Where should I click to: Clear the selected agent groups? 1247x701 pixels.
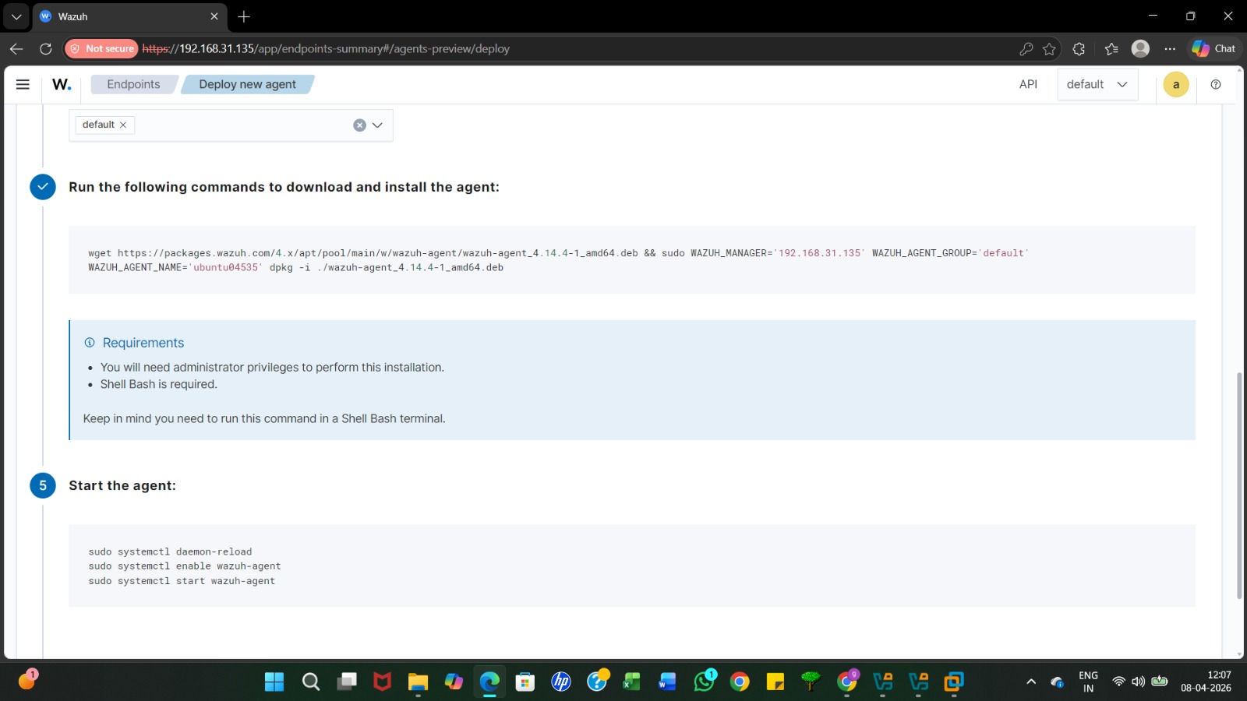click(x=359, y=125)
